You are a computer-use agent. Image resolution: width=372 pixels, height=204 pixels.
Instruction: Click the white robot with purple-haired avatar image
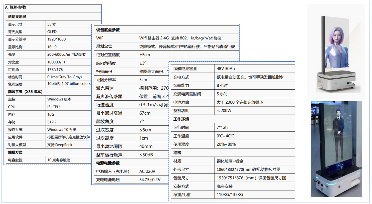tap(335, 51)
